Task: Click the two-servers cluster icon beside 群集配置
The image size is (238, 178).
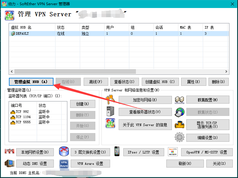Action: [179, 100]
